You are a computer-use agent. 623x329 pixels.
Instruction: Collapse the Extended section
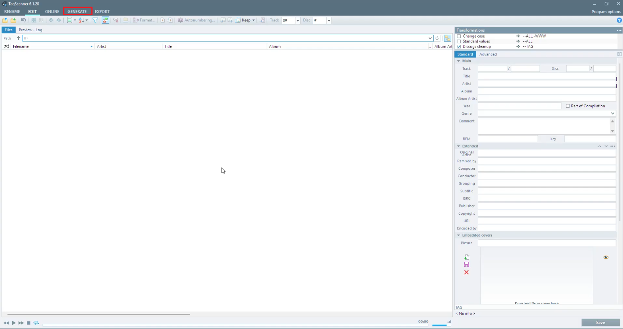459,146
